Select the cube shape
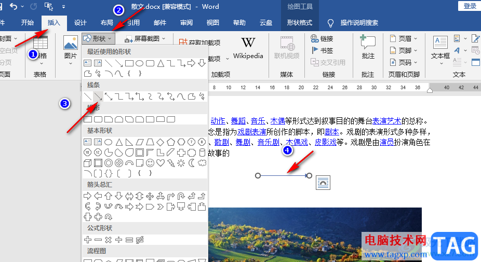 coord(87,163)
